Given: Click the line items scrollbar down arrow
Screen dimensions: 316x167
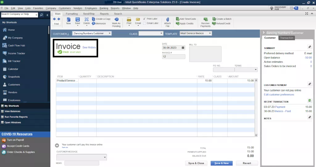Looking at the screenshot, I should click(256, 135).
